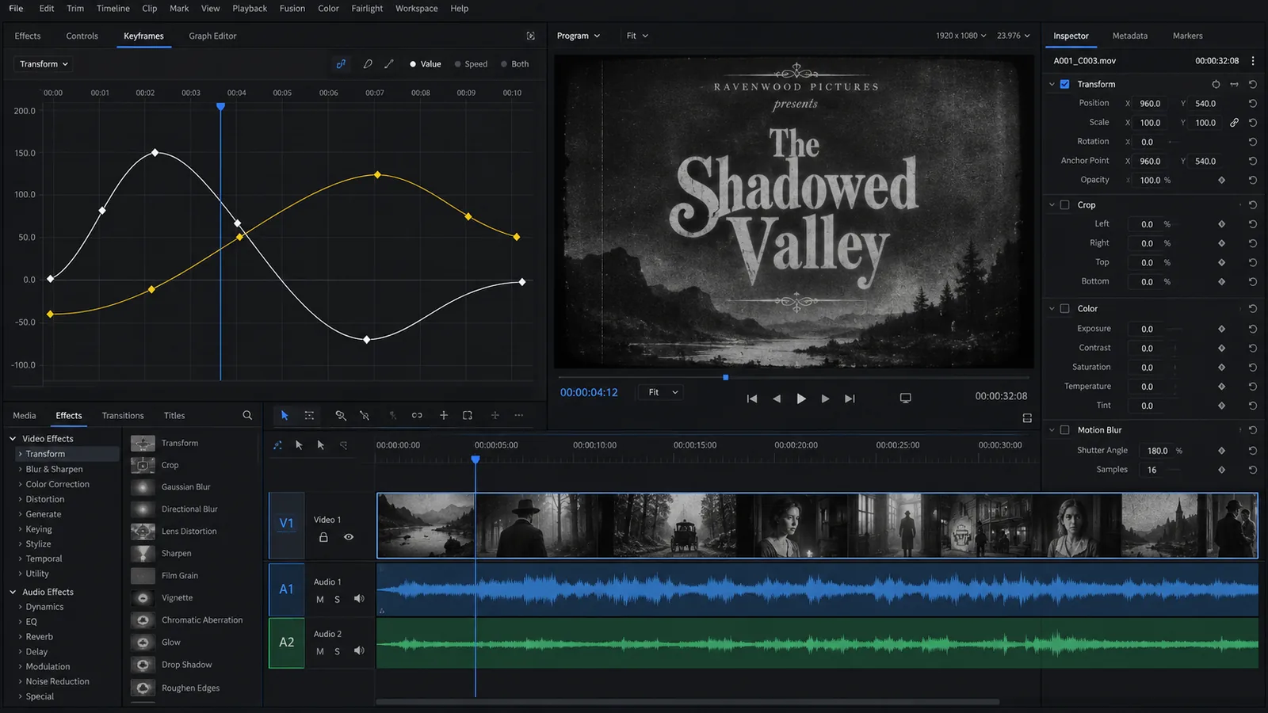Play the program viewer
This screenshot has height=713, width=1268.
[801, 398]
